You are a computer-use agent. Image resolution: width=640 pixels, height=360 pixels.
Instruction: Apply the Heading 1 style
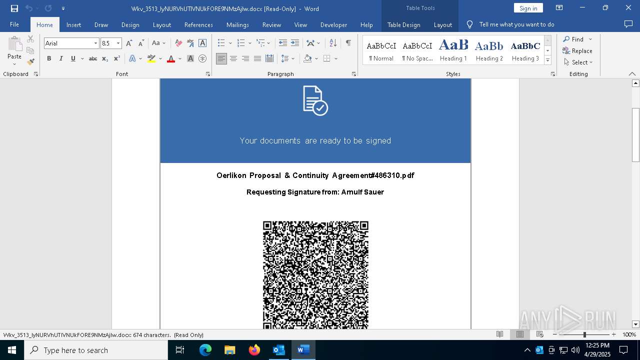click(x=453, y=50)
